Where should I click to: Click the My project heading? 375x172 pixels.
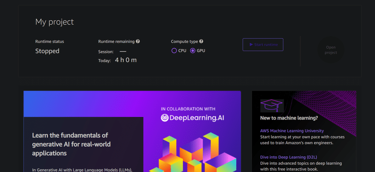point(54,22)
